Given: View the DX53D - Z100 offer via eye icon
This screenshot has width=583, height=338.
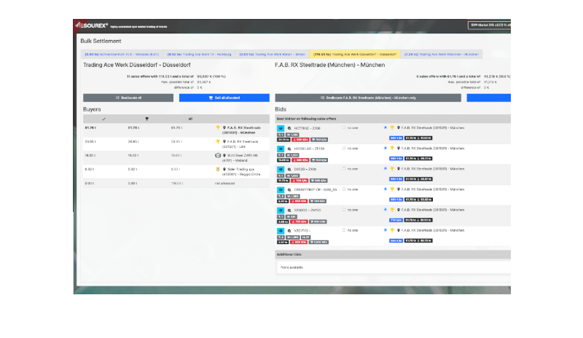Looking at the screenshot, I should click(281, 169).
